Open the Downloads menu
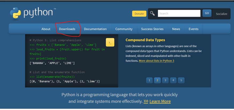This screenshot has height=110, width=234. coord(67,29)
